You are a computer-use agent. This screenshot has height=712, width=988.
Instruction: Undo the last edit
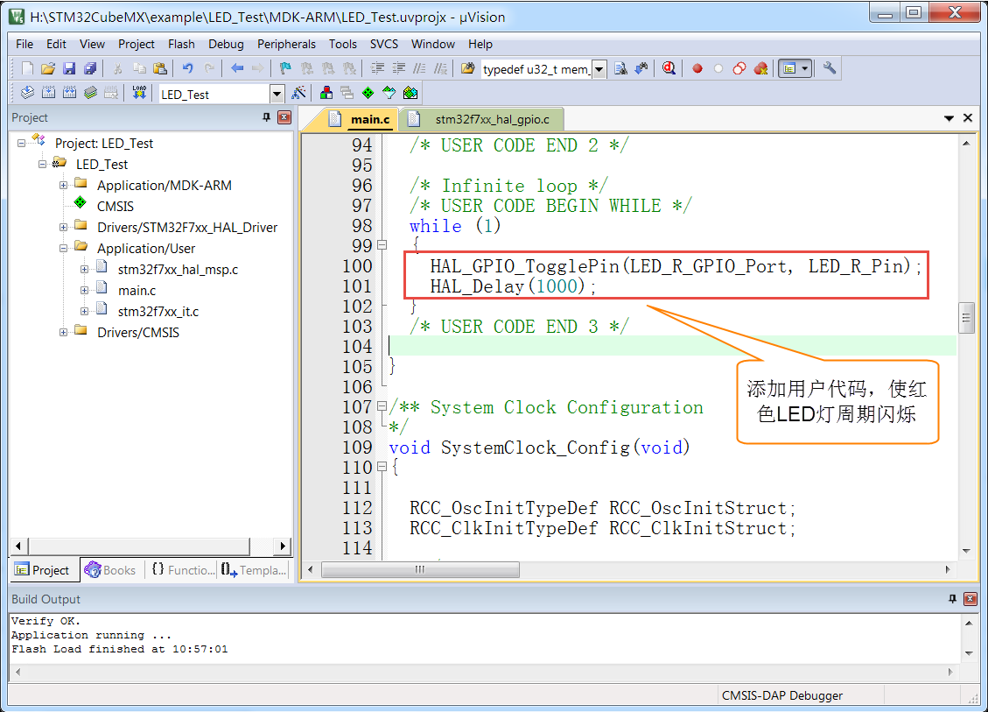click(x=188, y=68)
